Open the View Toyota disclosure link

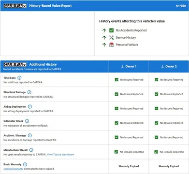(x=60, y=155)
